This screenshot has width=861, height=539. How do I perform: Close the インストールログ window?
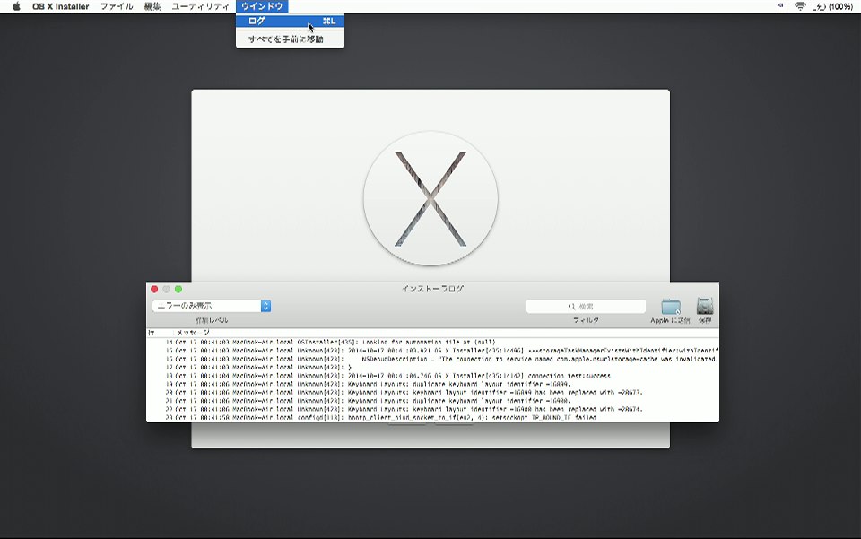(154, 290)
